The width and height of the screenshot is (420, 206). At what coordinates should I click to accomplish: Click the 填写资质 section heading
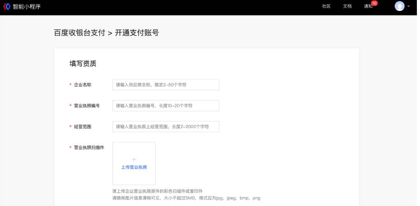[x=83, y=64]
